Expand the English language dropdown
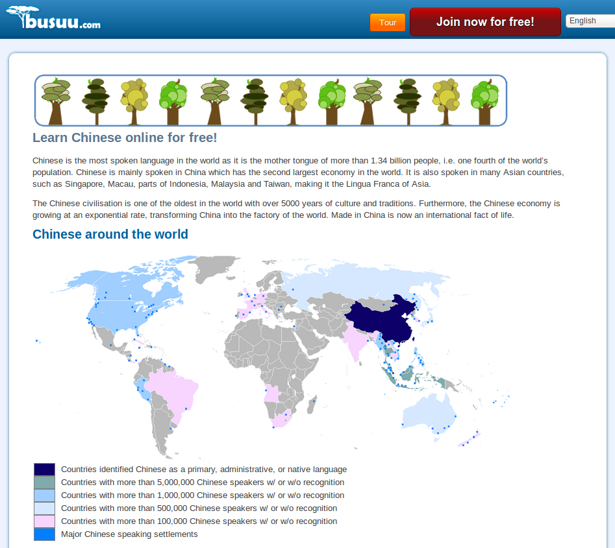This screenshot has width=615, height=548. tap(590, 21)
